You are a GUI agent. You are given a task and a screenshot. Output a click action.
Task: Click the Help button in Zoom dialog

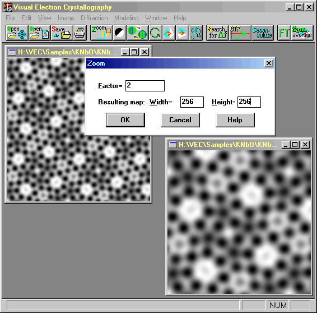(x=235, y=120)
